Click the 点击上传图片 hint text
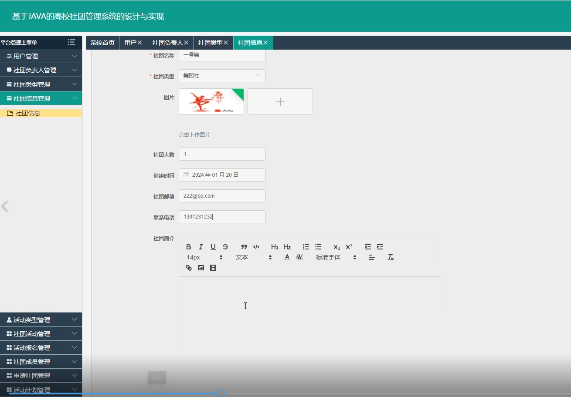 point(194,135)
